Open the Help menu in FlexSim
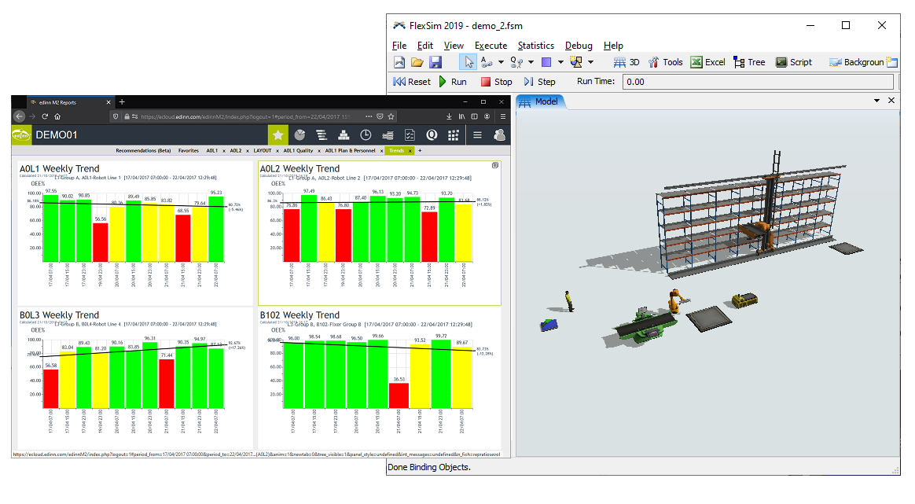 [613, 46]
